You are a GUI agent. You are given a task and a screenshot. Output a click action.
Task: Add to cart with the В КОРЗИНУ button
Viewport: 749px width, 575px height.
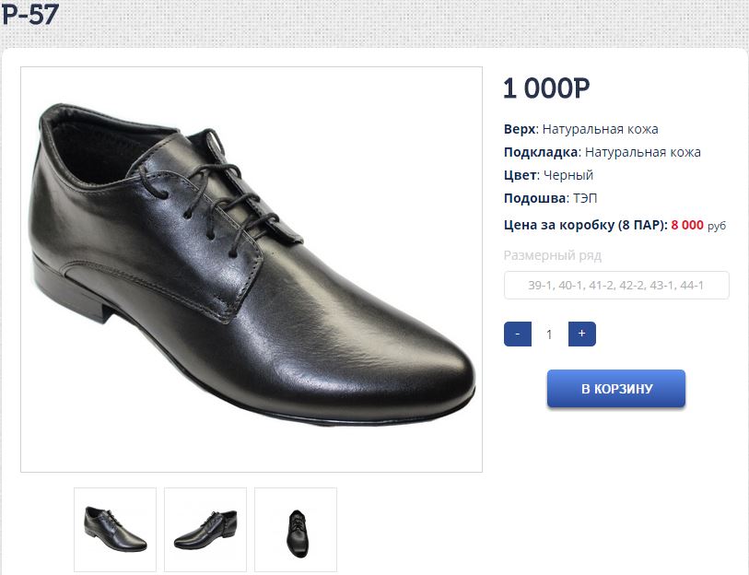[x=616, y=389]
